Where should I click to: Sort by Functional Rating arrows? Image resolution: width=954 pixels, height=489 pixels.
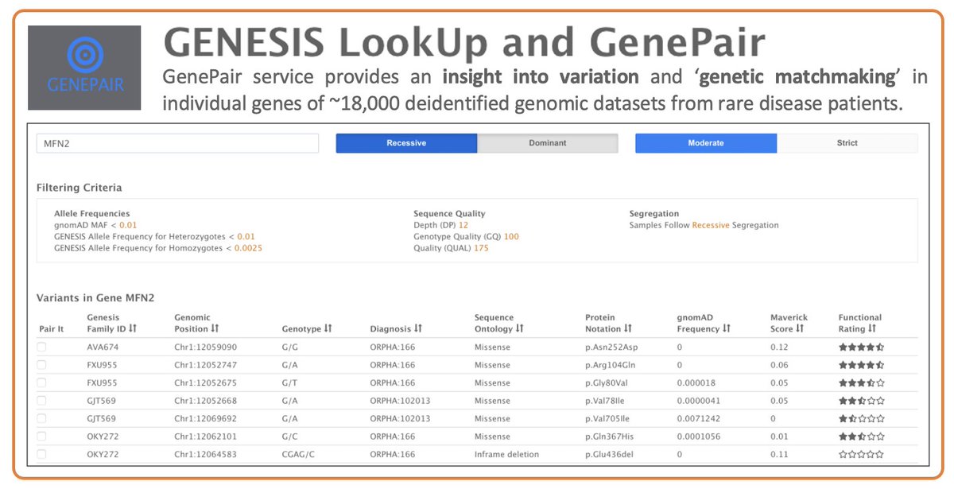[872, 328]
